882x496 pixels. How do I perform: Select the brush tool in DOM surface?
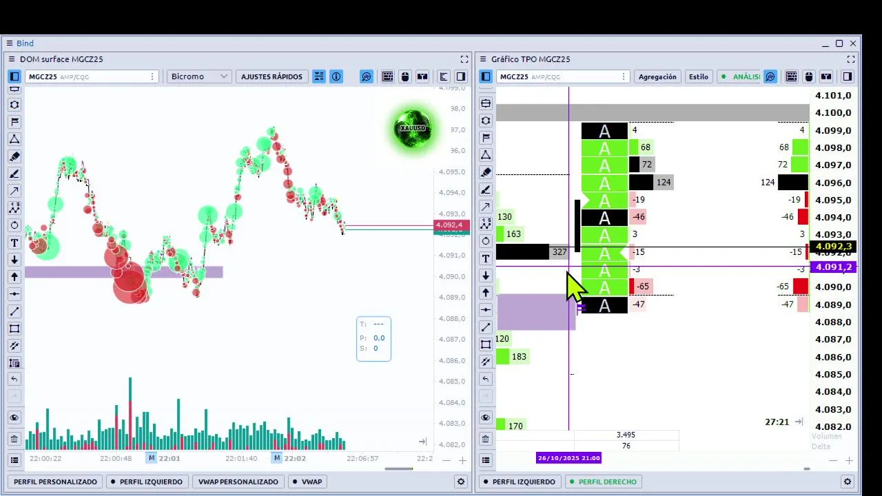[x=14, y=174]
